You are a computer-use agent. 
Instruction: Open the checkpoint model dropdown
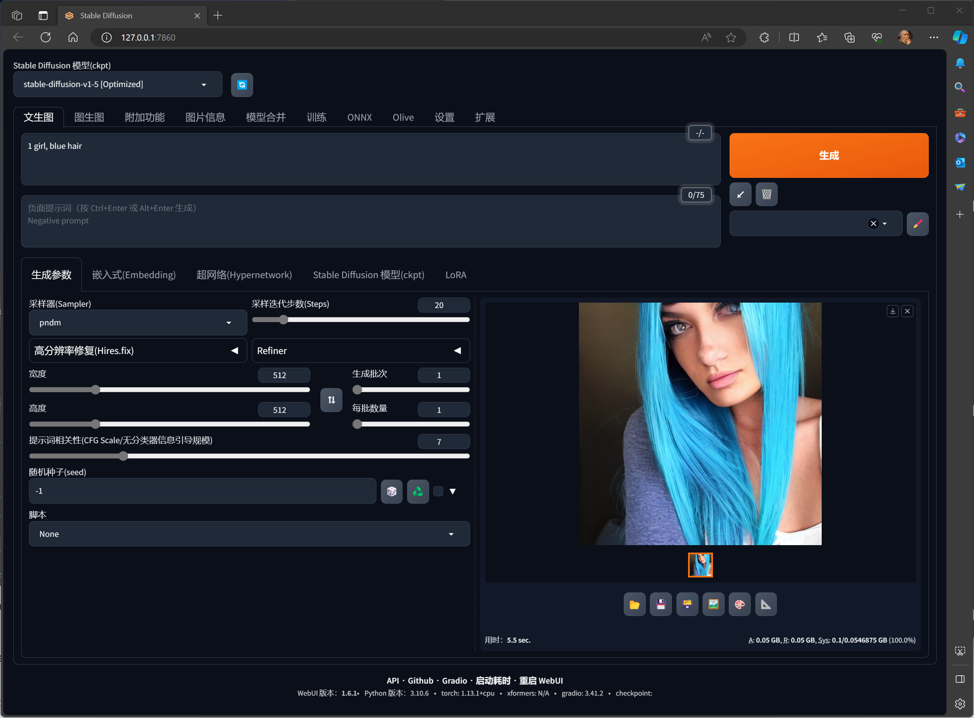(117, 84)
